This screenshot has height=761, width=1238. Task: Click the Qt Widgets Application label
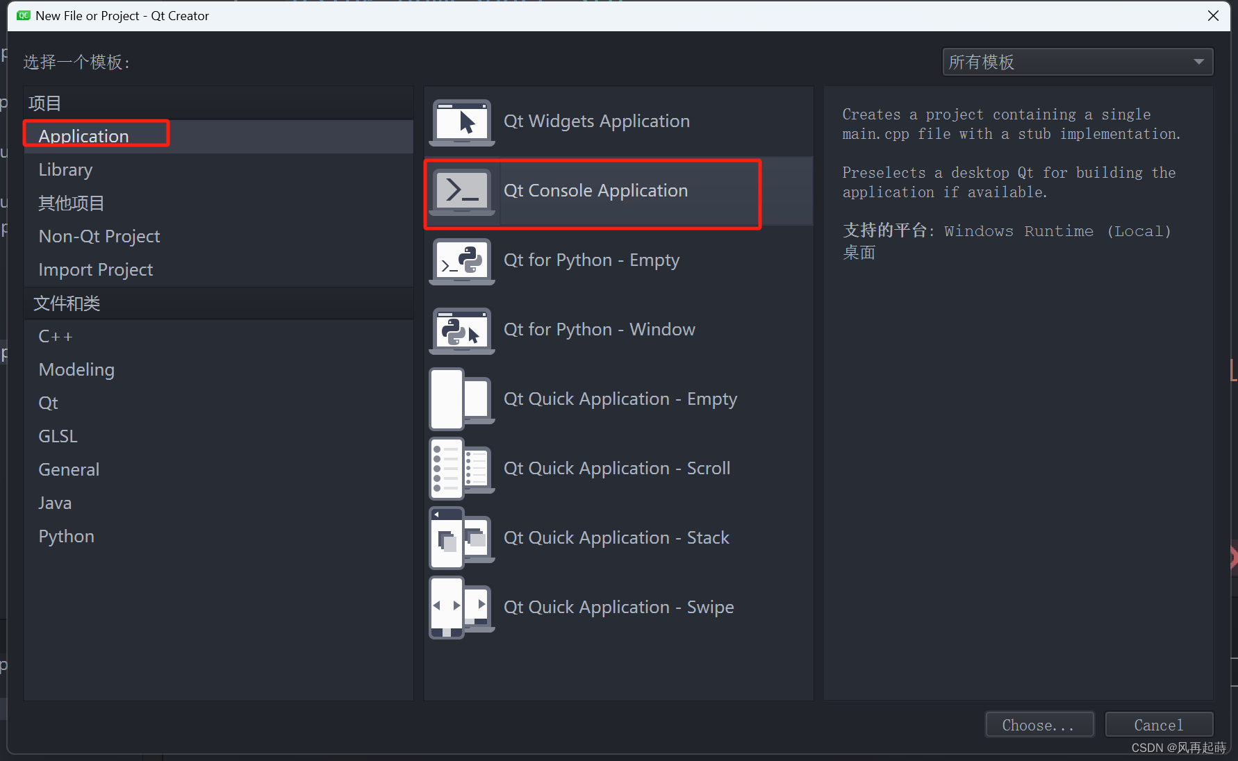click(597, 121)
